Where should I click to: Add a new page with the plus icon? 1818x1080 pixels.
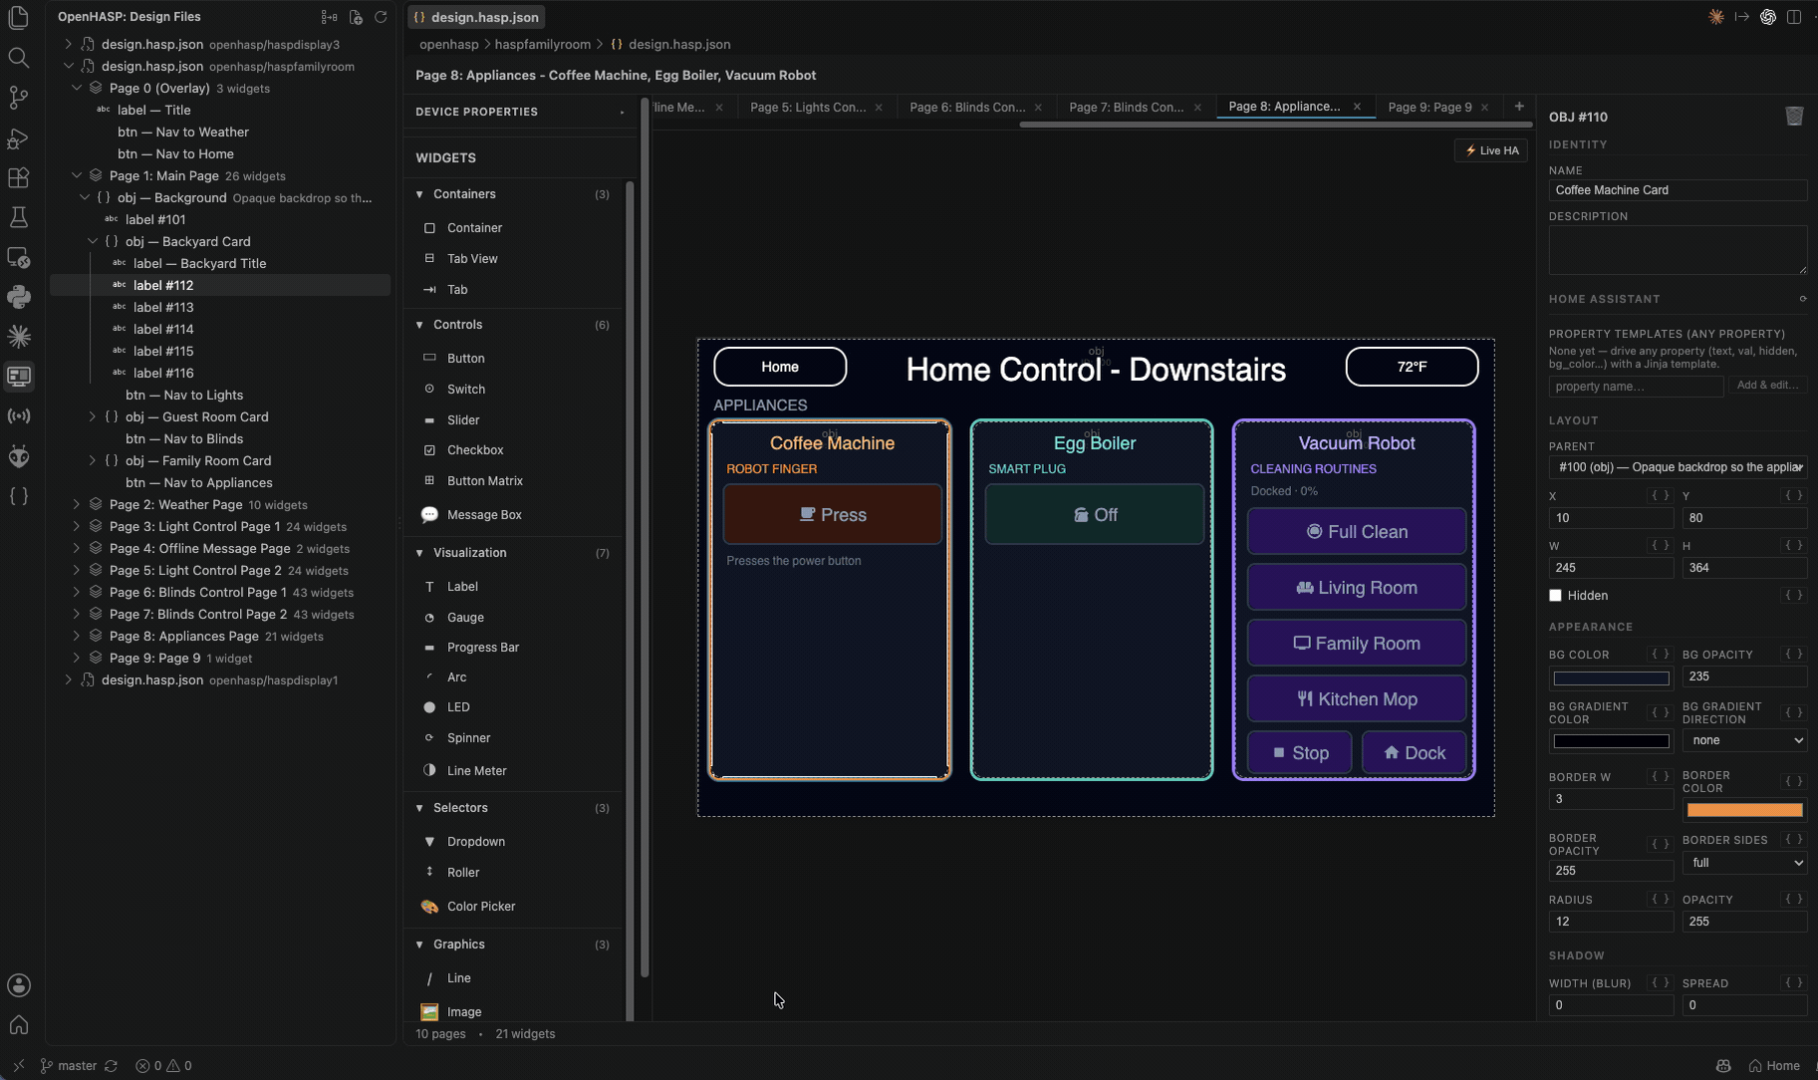[1519, 107]
